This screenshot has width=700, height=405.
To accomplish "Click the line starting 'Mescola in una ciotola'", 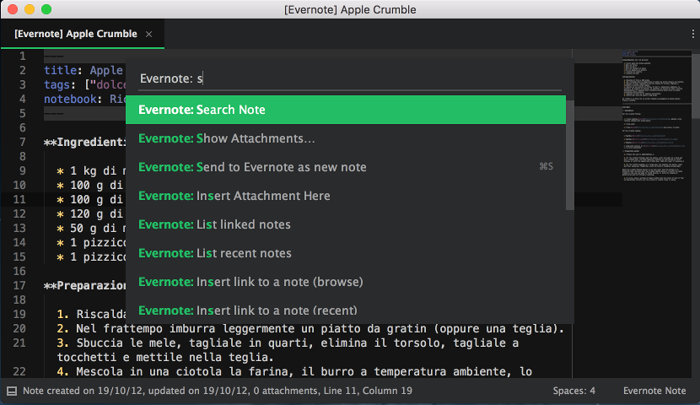I will pos(294,371).
